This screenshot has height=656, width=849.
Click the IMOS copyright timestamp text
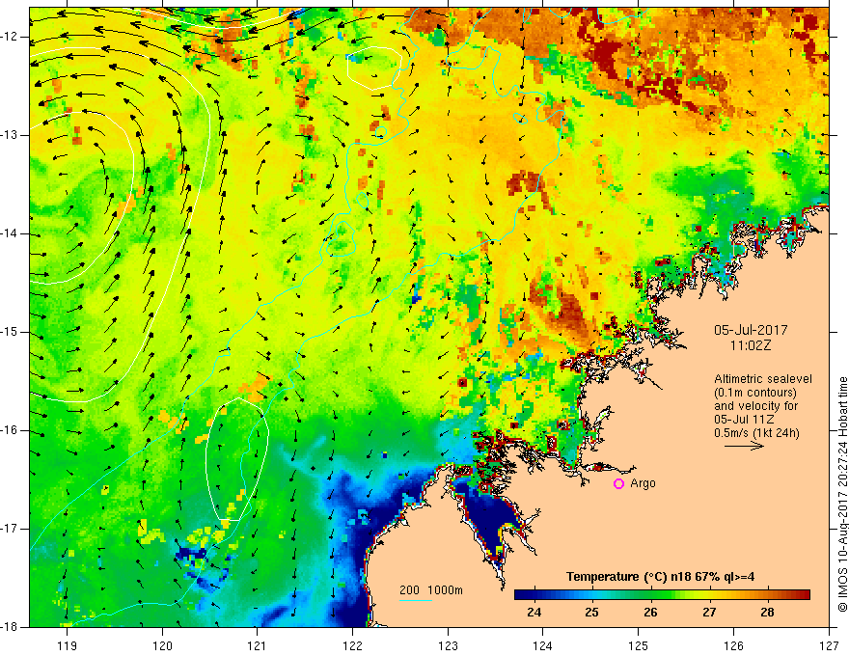[842, 495]
